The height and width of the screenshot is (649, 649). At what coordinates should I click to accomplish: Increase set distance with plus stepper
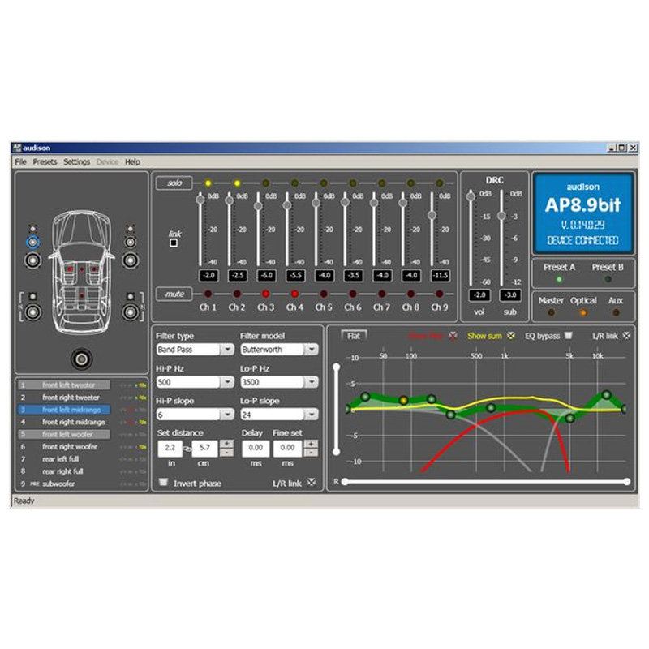coord(226,444)
